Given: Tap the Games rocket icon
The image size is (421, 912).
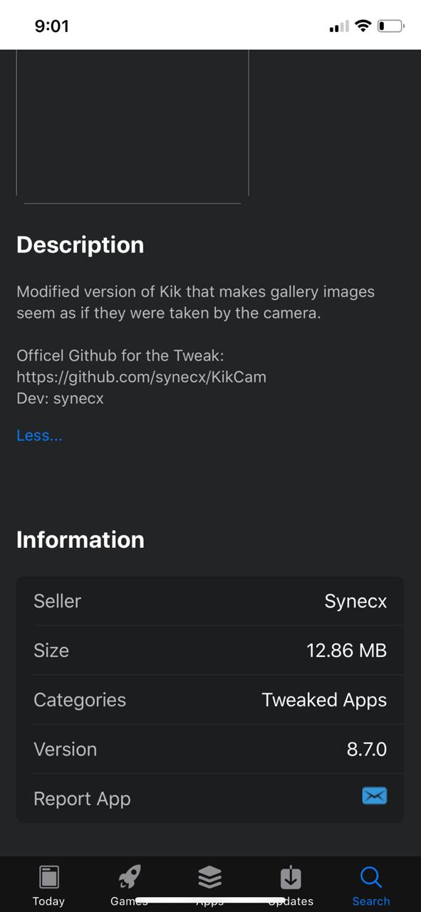Looking at the screenshot, I should point(130,877).
